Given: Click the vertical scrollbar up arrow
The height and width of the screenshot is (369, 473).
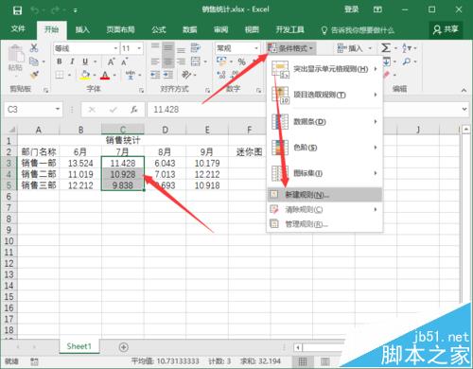Looking at the screenshot, I should click(x=466, y=130).
